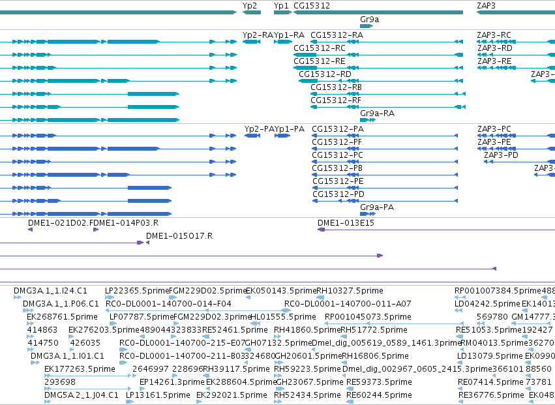Open the ZAP3 gene label
The image size is (555, 405).
[x=486, y=6]
